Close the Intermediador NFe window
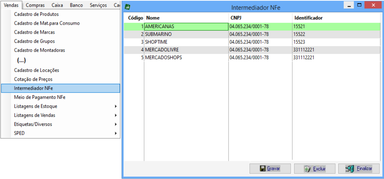 (x=373, y=5)
